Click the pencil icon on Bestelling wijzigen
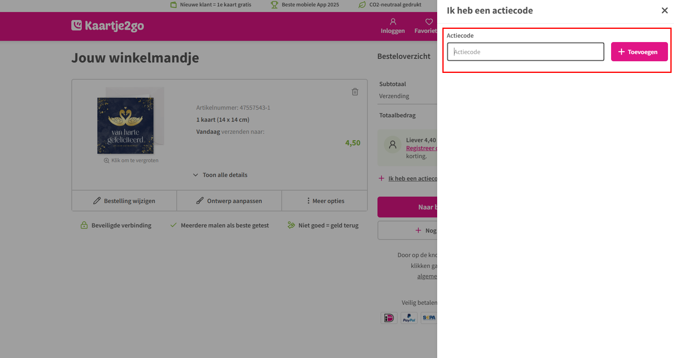 point(97,201)
